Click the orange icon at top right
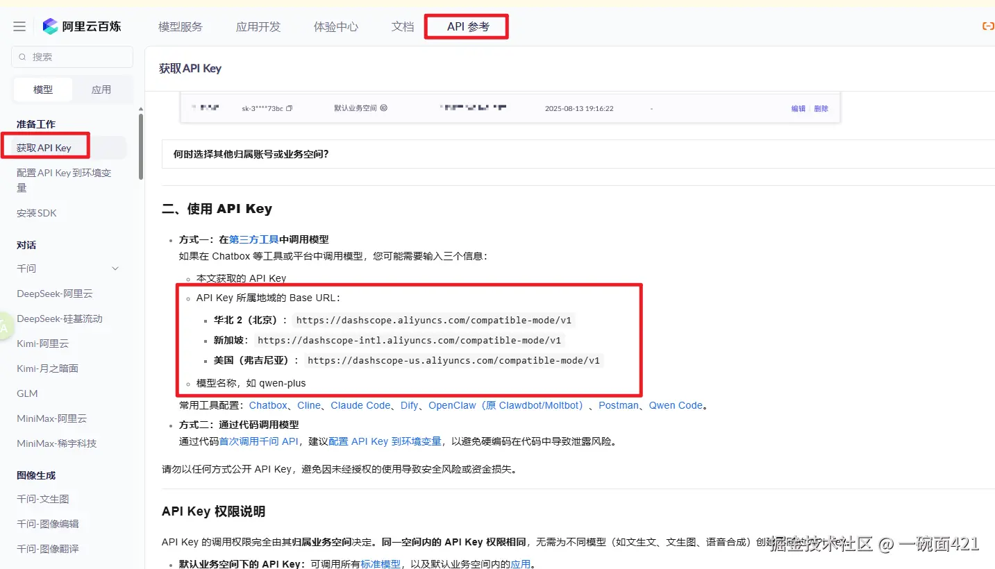Image resolution: width=995 pixels, height=569 pixels. point(987,26)
